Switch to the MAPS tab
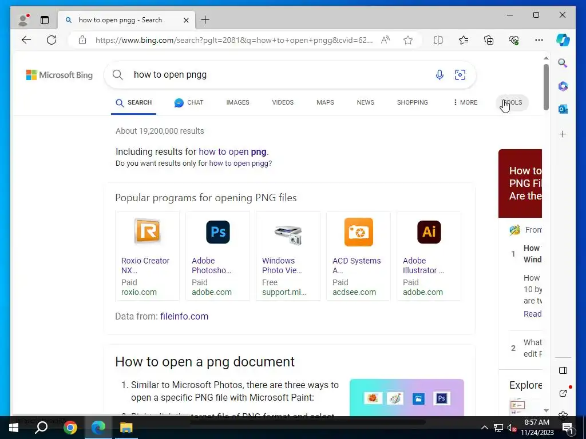The image size is (586, 439). pos(325,102)
